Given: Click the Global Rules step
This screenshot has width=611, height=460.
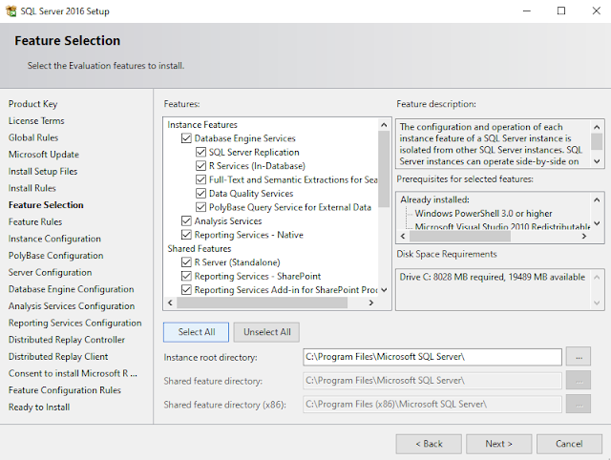Looking at the screenshot, I should pyautogui.click(x=33, y=137).
